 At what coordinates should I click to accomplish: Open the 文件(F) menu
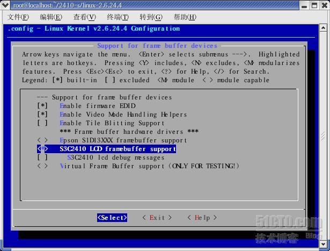pos(18,17)
